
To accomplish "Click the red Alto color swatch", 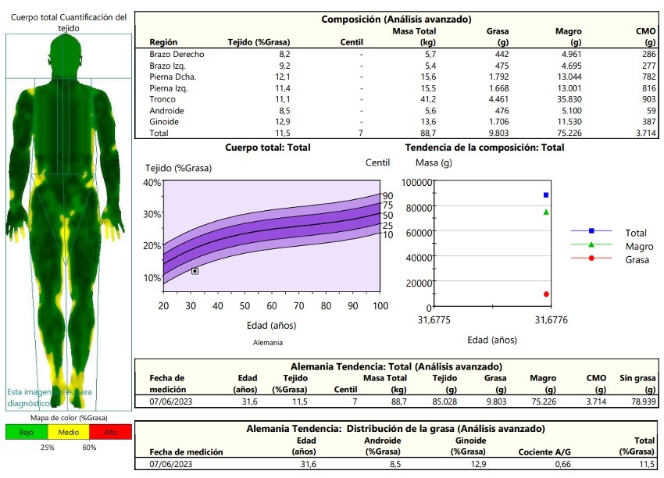I will [111, 432].
